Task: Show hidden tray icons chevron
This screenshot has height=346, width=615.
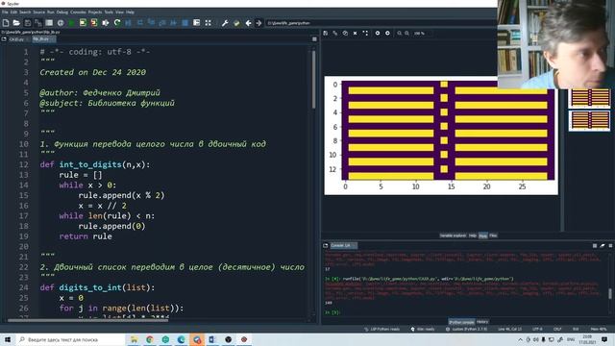Action: pyautogui.click(x=520, y=339)
